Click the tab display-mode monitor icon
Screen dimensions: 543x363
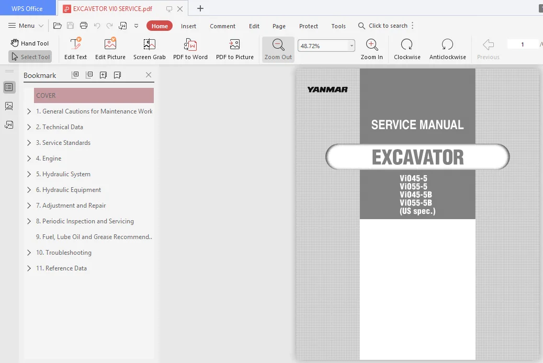pyautogui.click(x=169, y=9)
